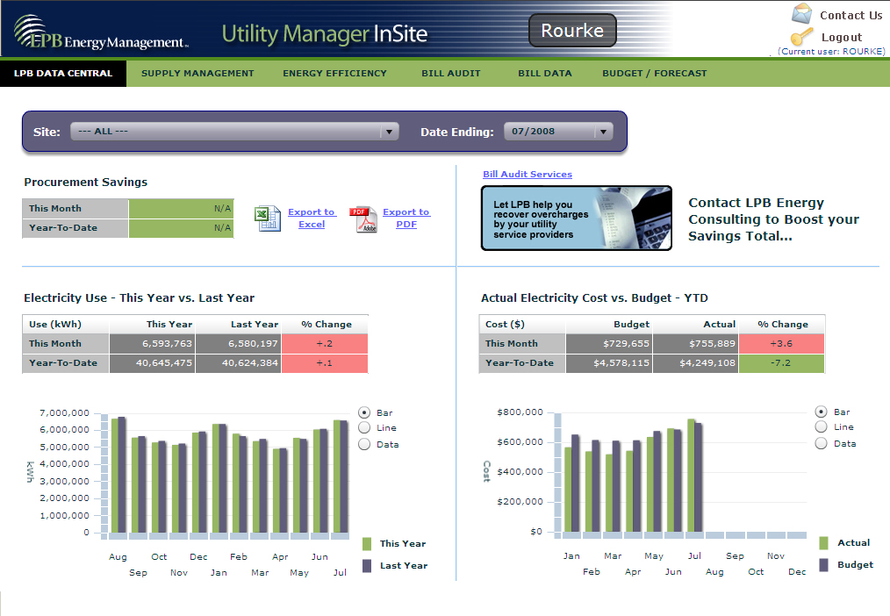Click the $729,655 budget cell

pyautogui.click(x=609, y=343)
